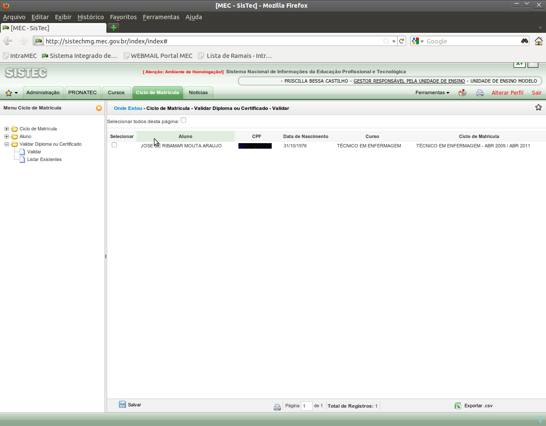Click GESTOR RESPONSÁVEL PELA UNIDADE DE ENSINO link

409,81
